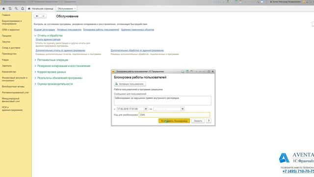The height and width of the screenshot is (177, 314).
Task: Switch to the Начальная страница tab
Action: 43,9
